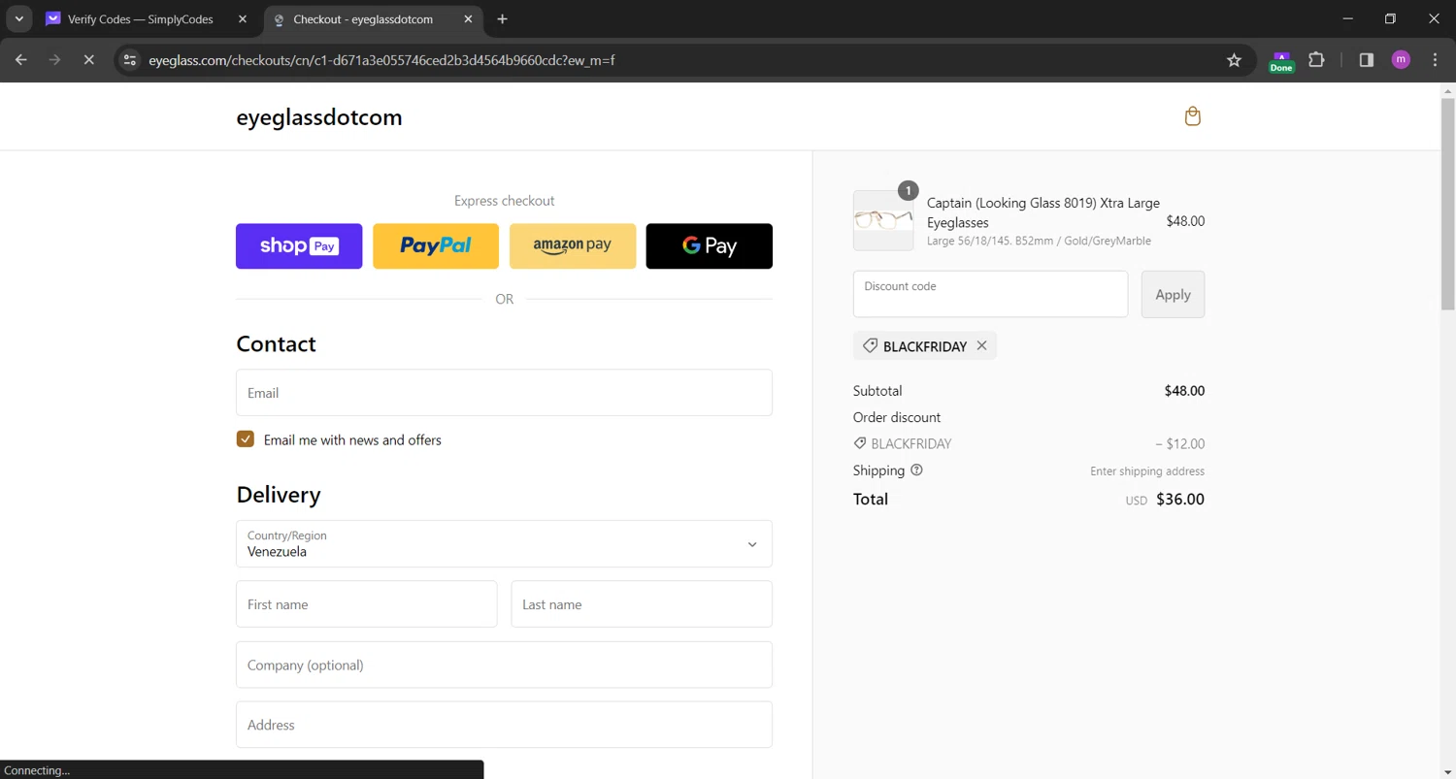Pay using Google Pay button

click(710, 246)
